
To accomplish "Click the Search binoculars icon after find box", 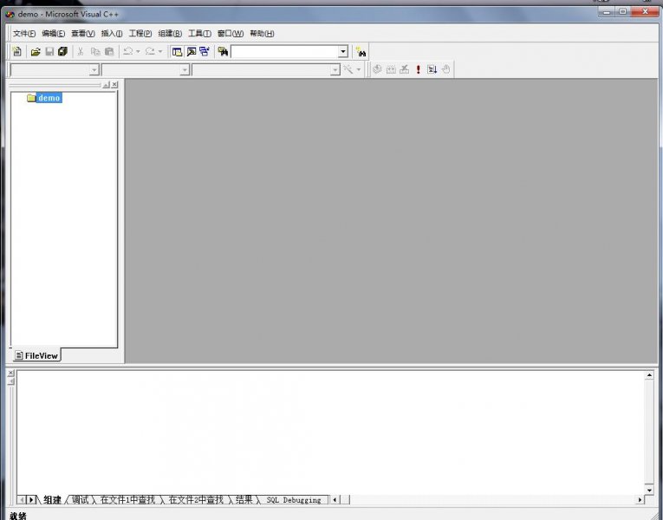I will pos(361,52).
